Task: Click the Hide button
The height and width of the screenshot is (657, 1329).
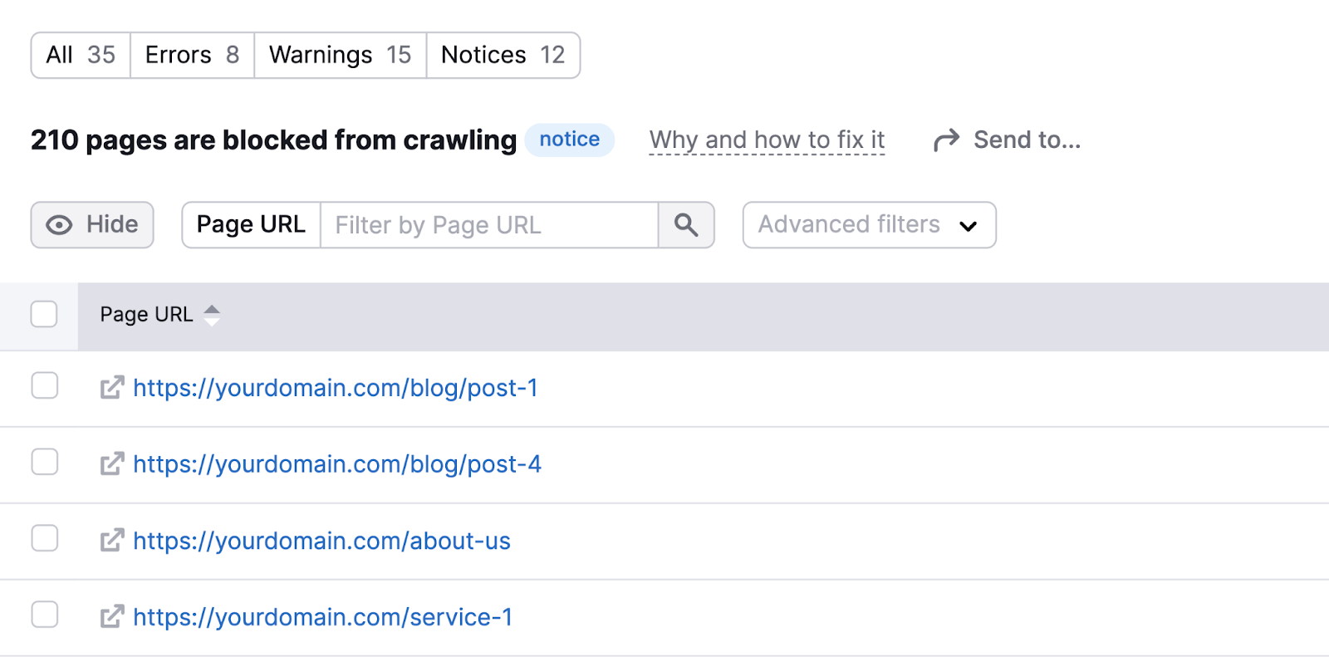Action: (91, 224)
